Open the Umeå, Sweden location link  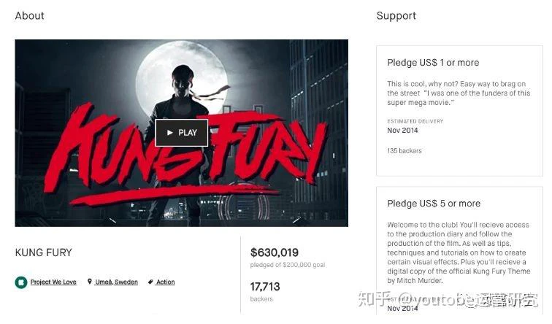pyautogui.click(x=116, y=282)
